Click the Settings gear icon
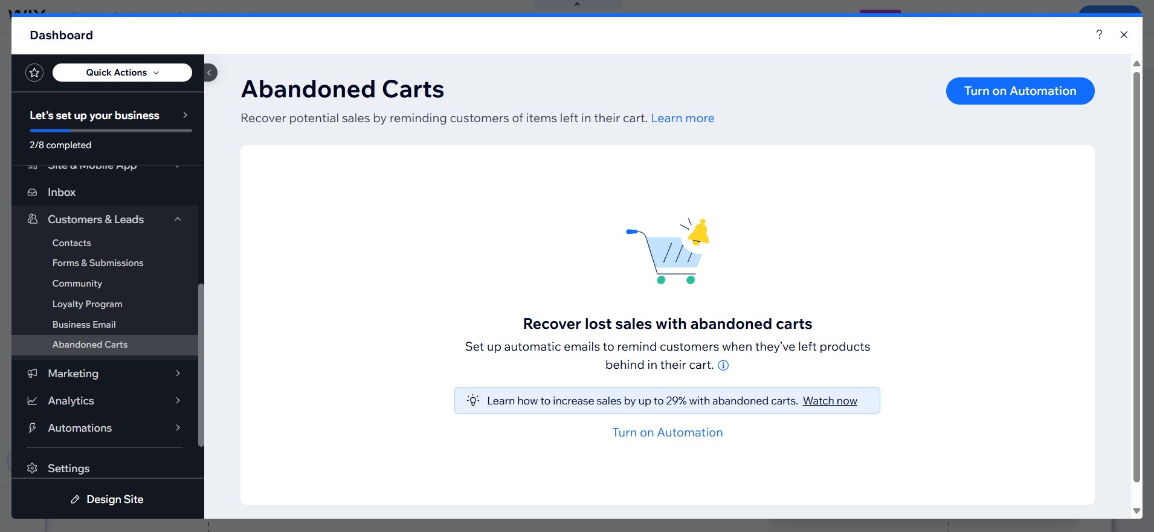This screenshot has height=532, width=1154. 33,469
